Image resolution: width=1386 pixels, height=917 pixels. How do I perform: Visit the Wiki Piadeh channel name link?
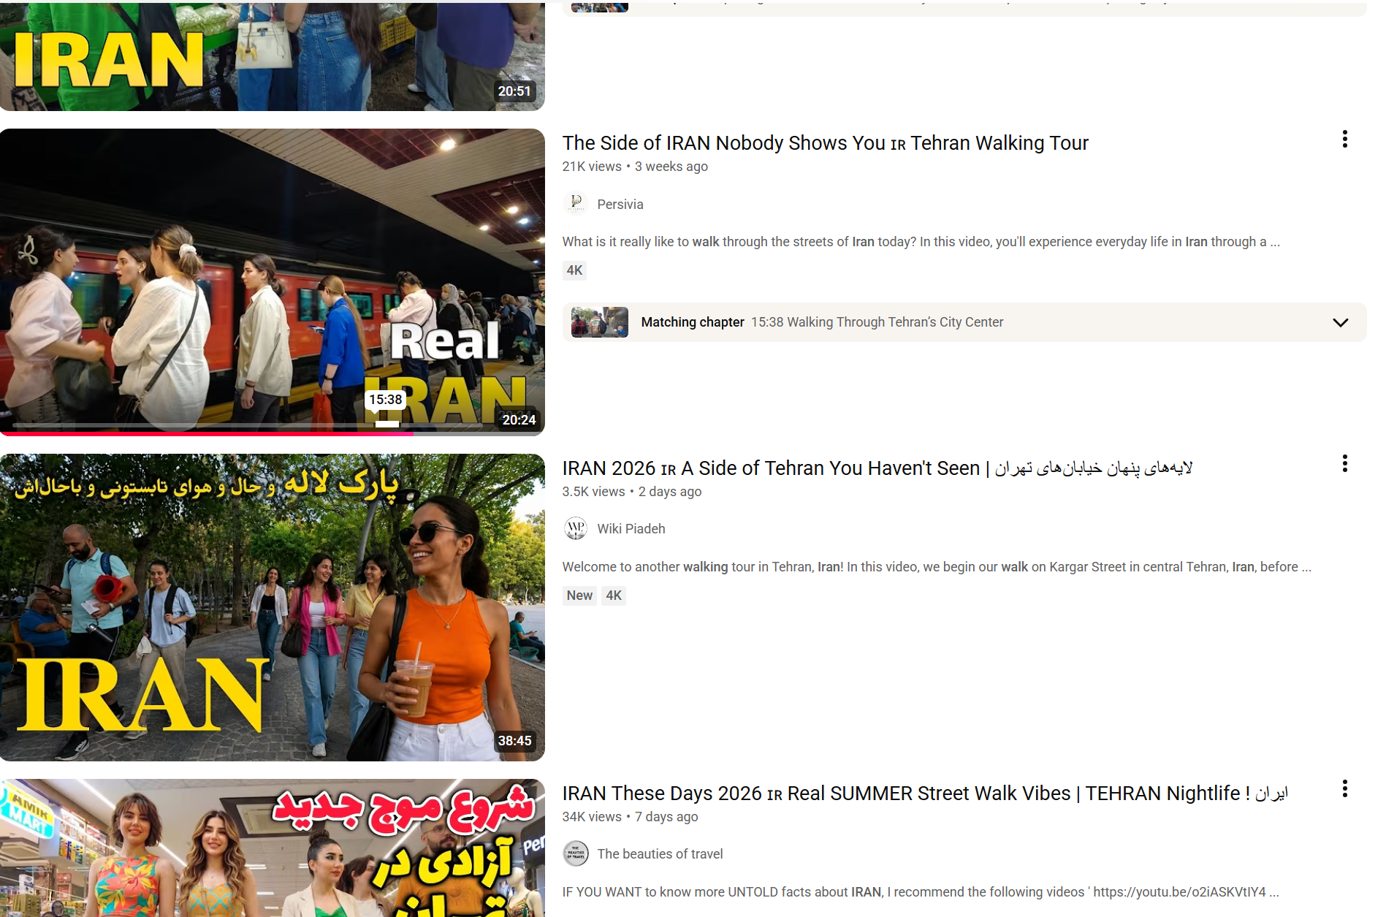click(x=631, y=529)
